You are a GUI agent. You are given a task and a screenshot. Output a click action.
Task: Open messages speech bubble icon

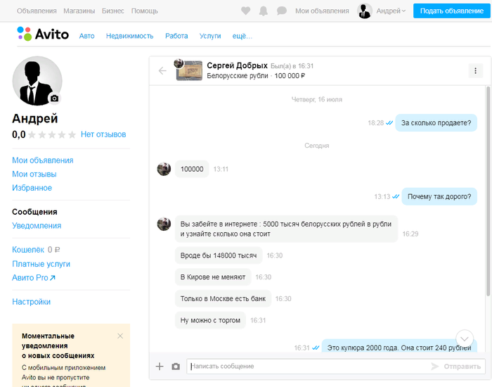point(282,11)
